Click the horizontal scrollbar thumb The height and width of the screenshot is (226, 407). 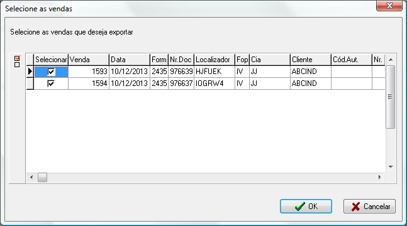42,178
